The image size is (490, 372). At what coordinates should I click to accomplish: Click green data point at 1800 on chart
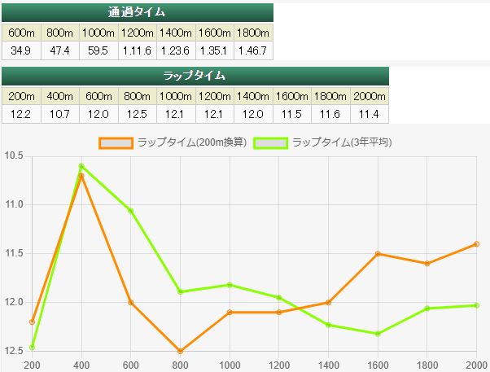(x=427, y=309)
